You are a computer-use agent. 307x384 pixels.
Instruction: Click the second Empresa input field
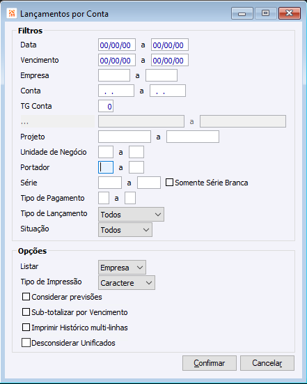162,75
